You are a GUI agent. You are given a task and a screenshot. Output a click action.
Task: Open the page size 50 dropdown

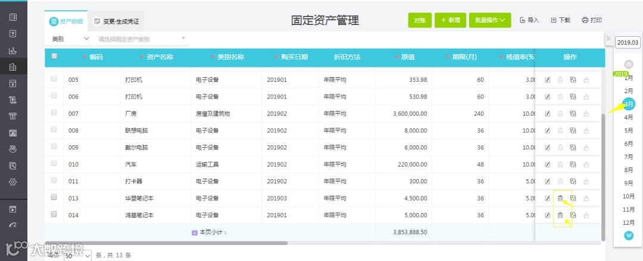77,256
